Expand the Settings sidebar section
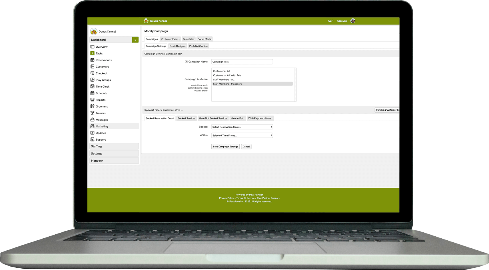This screenshot has height=270, width=489. click(114, 153)
